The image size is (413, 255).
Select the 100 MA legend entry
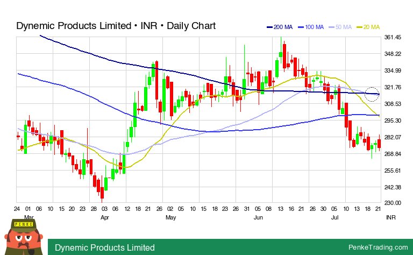tap(311, 27)
